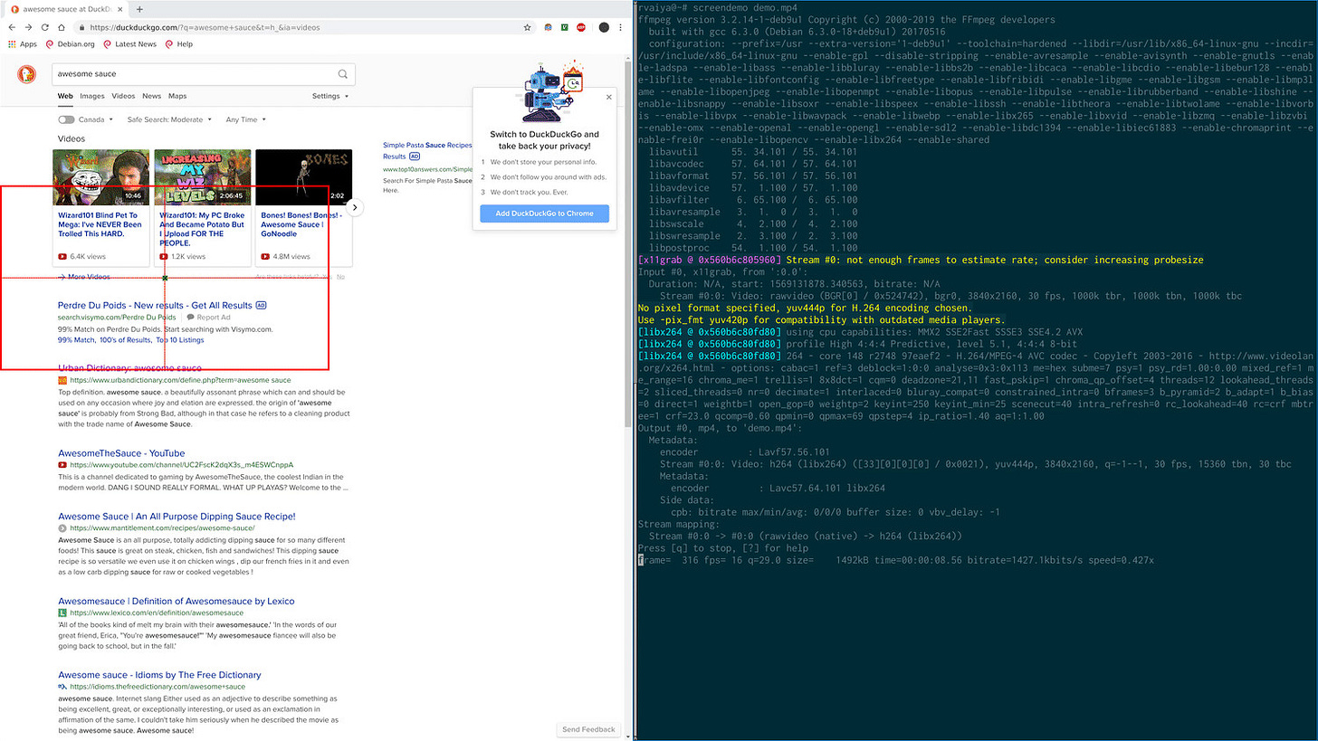Click the YouTube icon beside 4.8M views
Image resolution: width=1318 pixels, height=741 pixels.
click(265, 257)
